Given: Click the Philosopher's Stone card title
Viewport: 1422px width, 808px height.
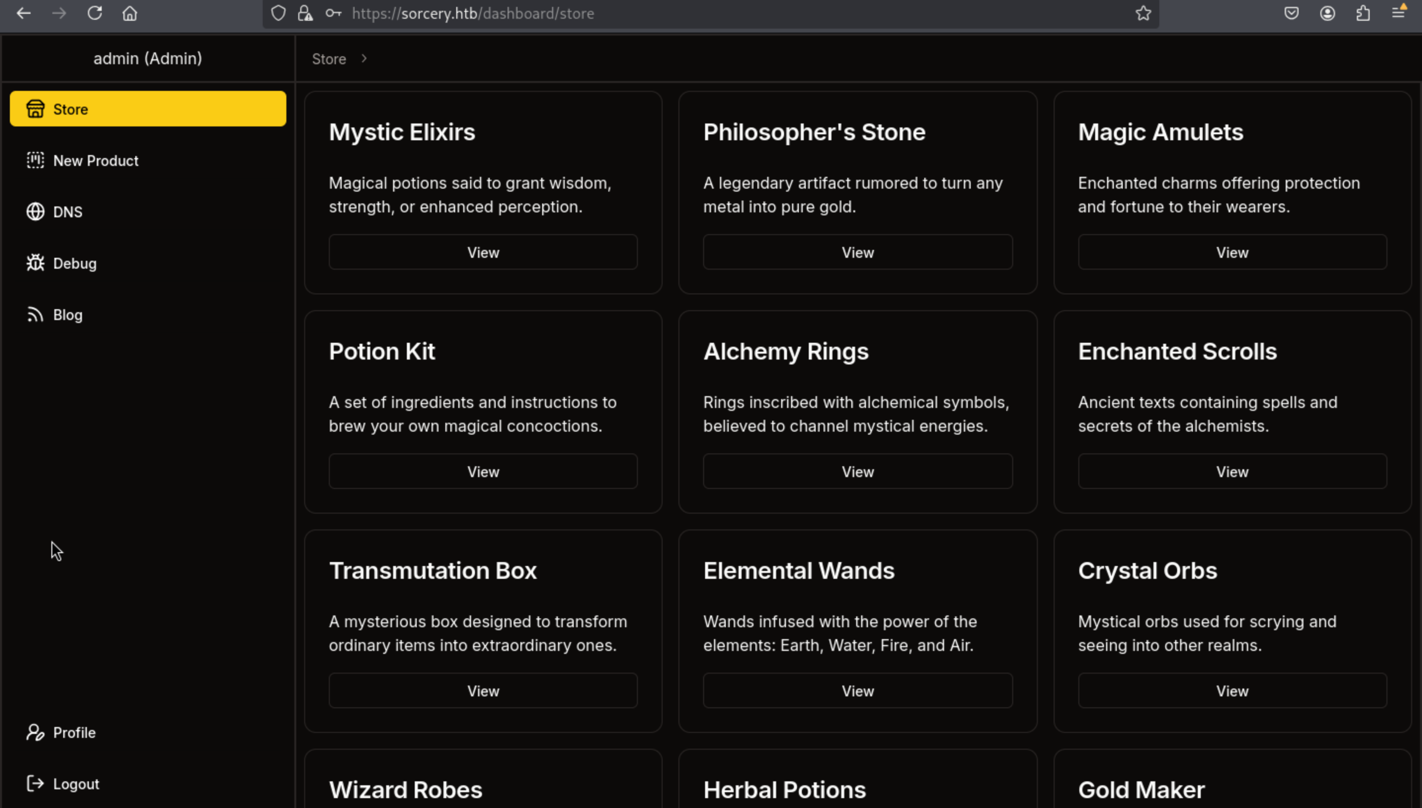Looking at the screenshot, I should click(x=814, y=132).
